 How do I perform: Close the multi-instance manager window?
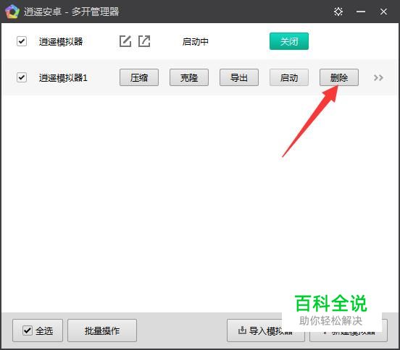click(383, 12)
